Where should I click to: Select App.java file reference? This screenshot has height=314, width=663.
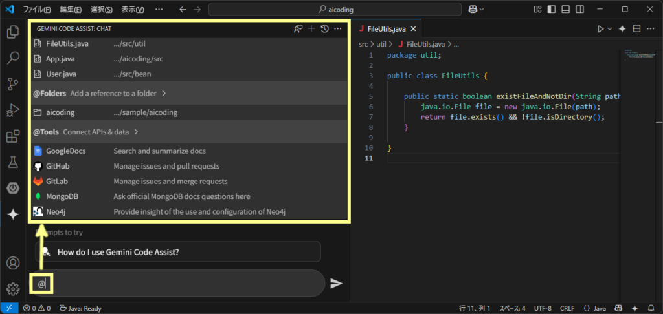point(188,59)
